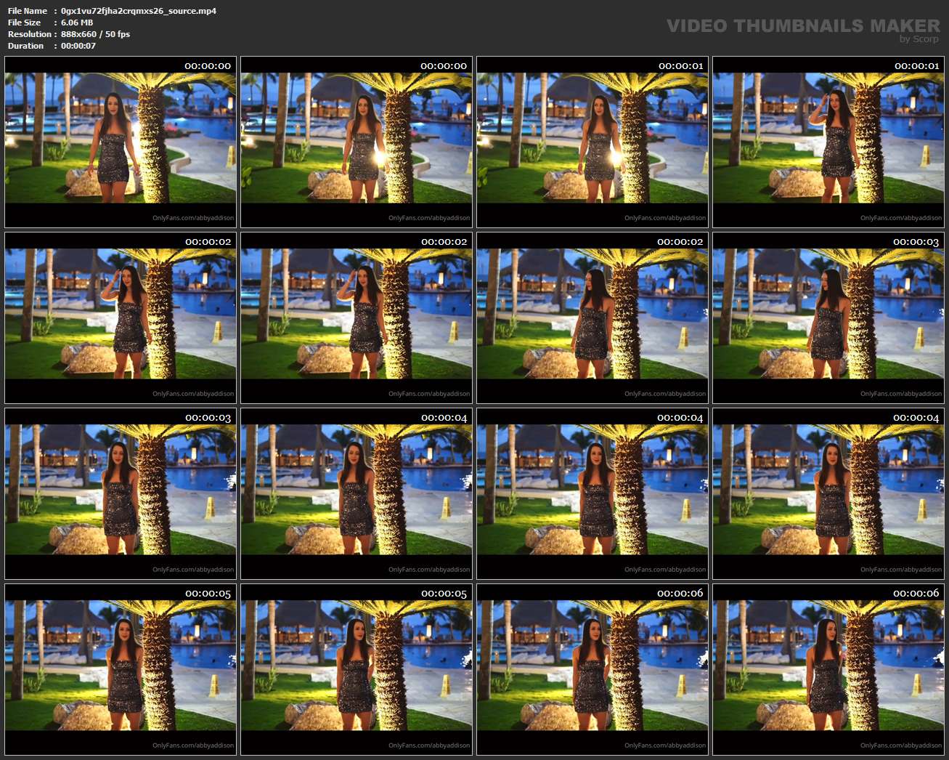Open the first thumbnail stamped 00:00:04
949x760 pixels.
coord(357,493)
